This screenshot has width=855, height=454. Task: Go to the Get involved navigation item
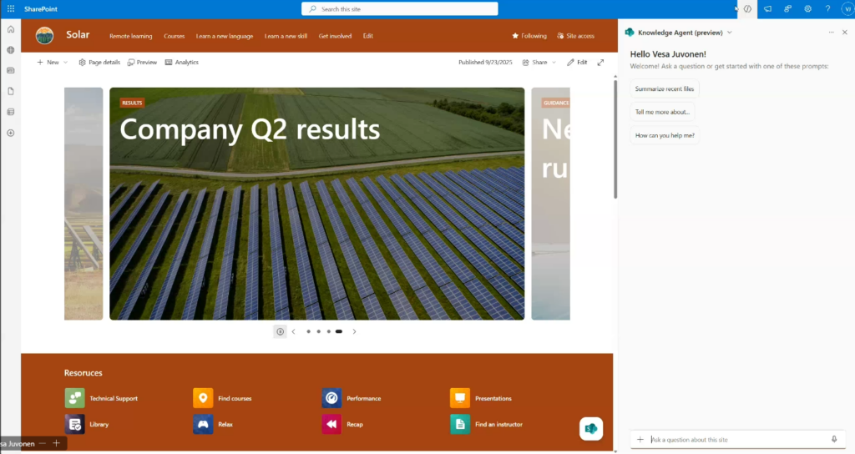[335, 36]
